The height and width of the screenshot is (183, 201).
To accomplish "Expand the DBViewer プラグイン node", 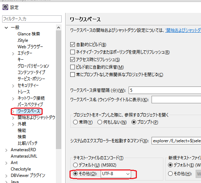I will click(x=6, y=176).
